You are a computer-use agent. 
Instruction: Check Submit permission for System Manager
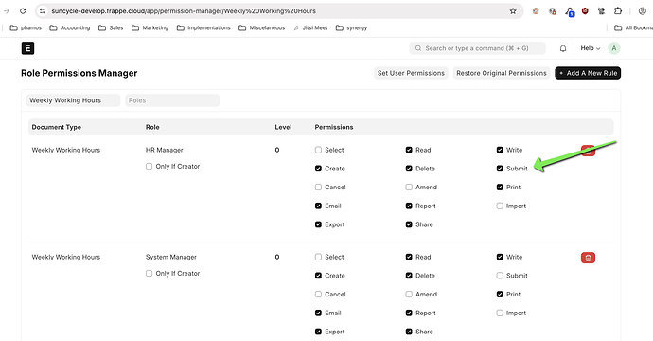500,276
